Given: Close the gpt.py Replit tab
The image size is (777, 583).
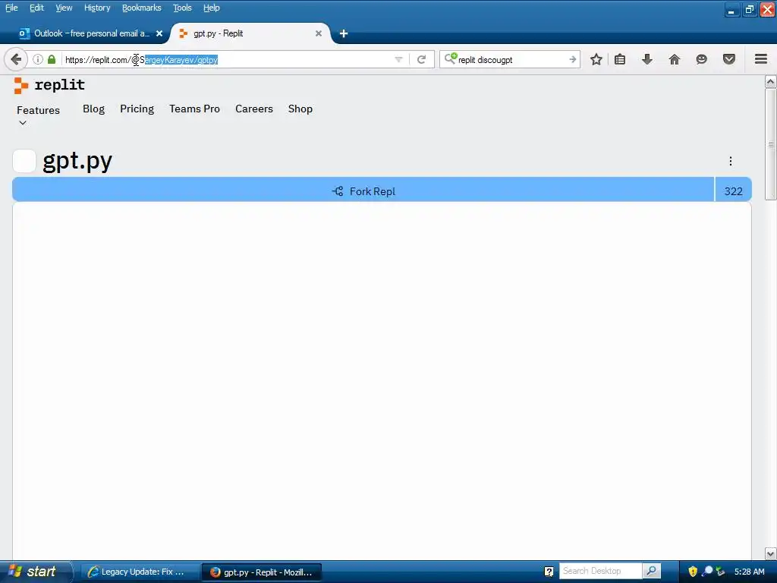Looking at the screenshot, I should (x=319, y=33).
